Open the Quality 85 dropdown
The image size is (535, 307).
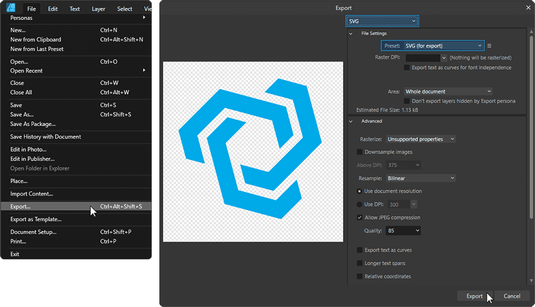403,231
